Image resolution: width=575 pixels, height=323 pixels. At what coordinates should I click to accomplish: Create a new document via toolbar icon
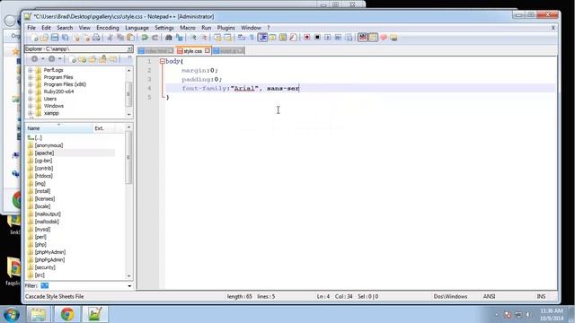point(34,38)
